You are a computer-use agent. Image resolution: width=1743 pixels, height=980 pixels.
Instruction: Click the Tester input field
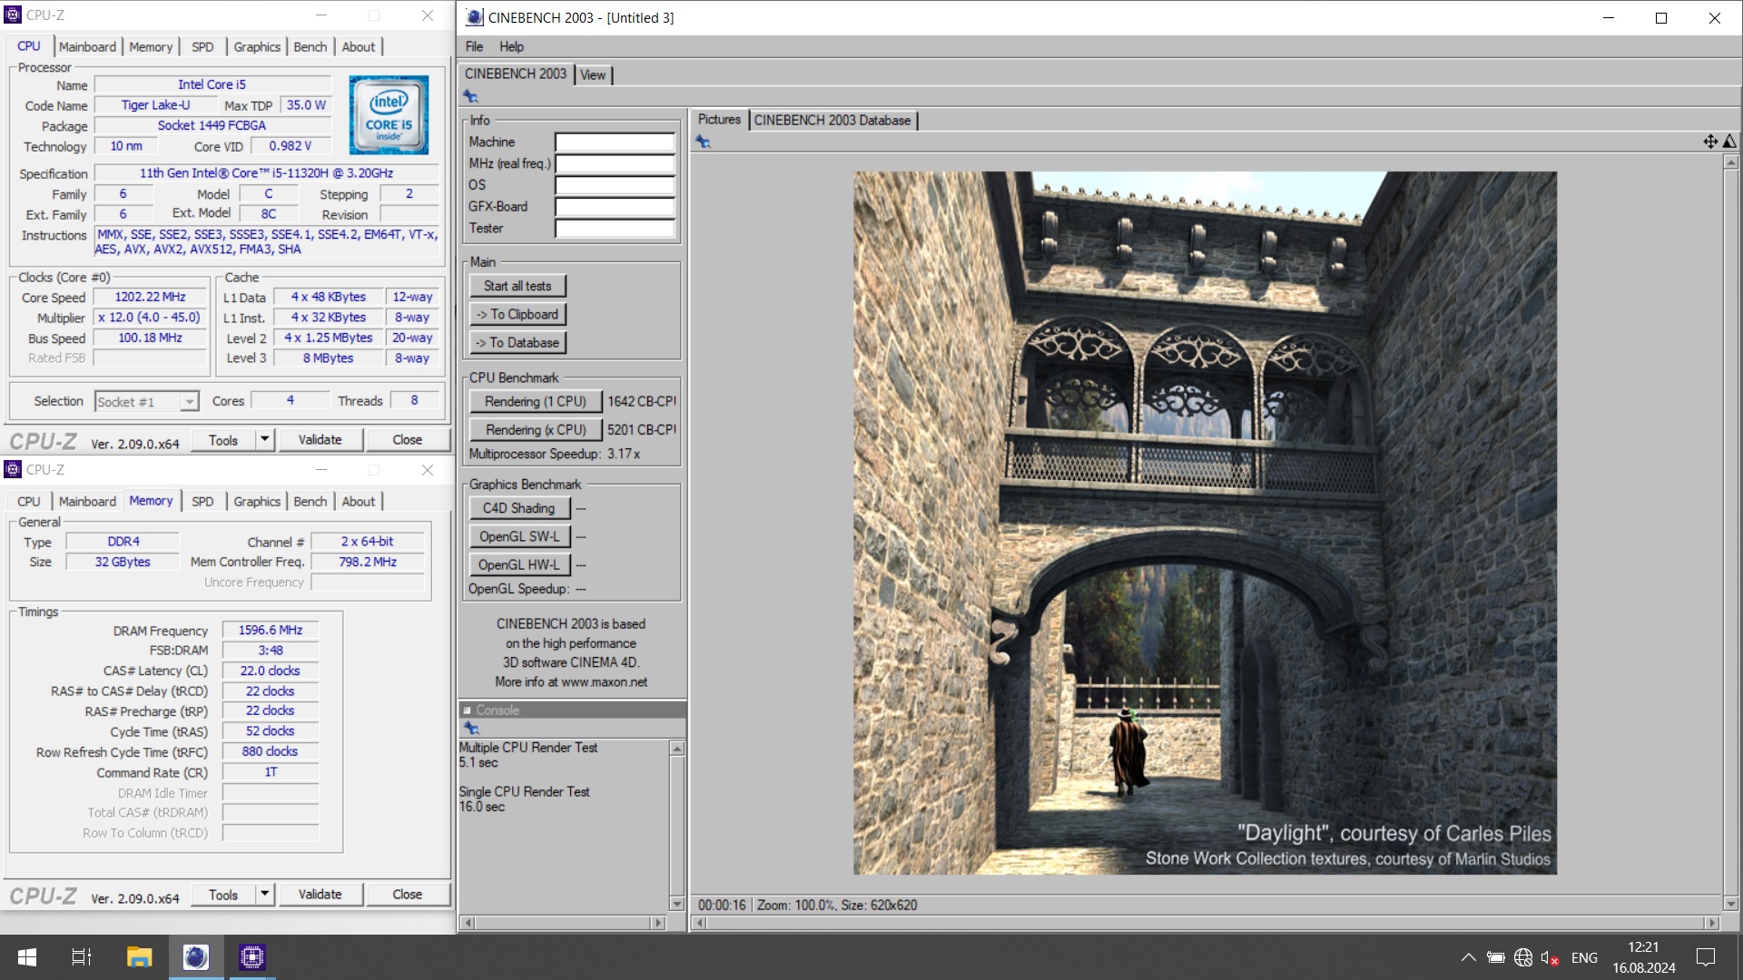(615, 229)
